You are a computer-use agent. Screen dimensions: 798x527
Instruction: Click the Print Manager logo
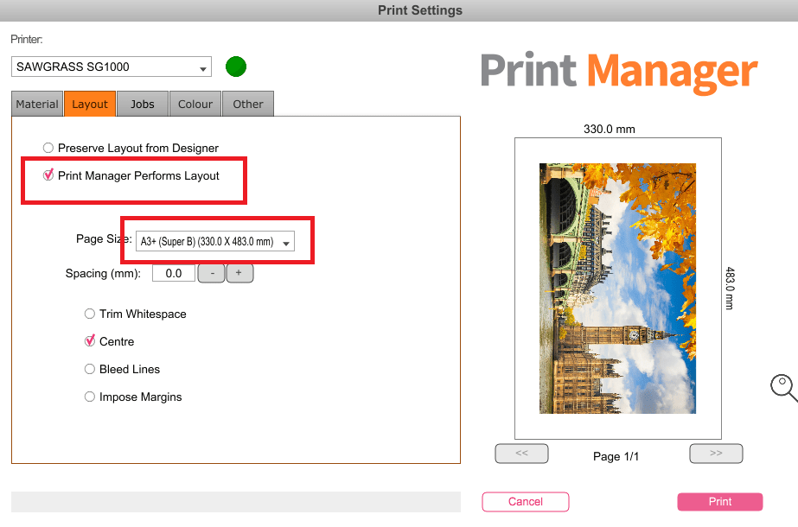tap(616, 73)
